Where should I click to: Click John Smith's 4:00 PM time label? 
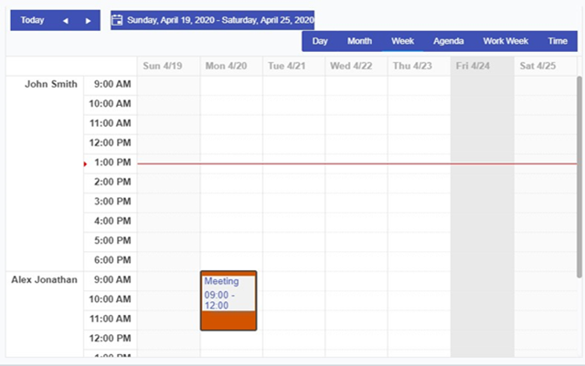pyautogui.click(x=112, y=221)
